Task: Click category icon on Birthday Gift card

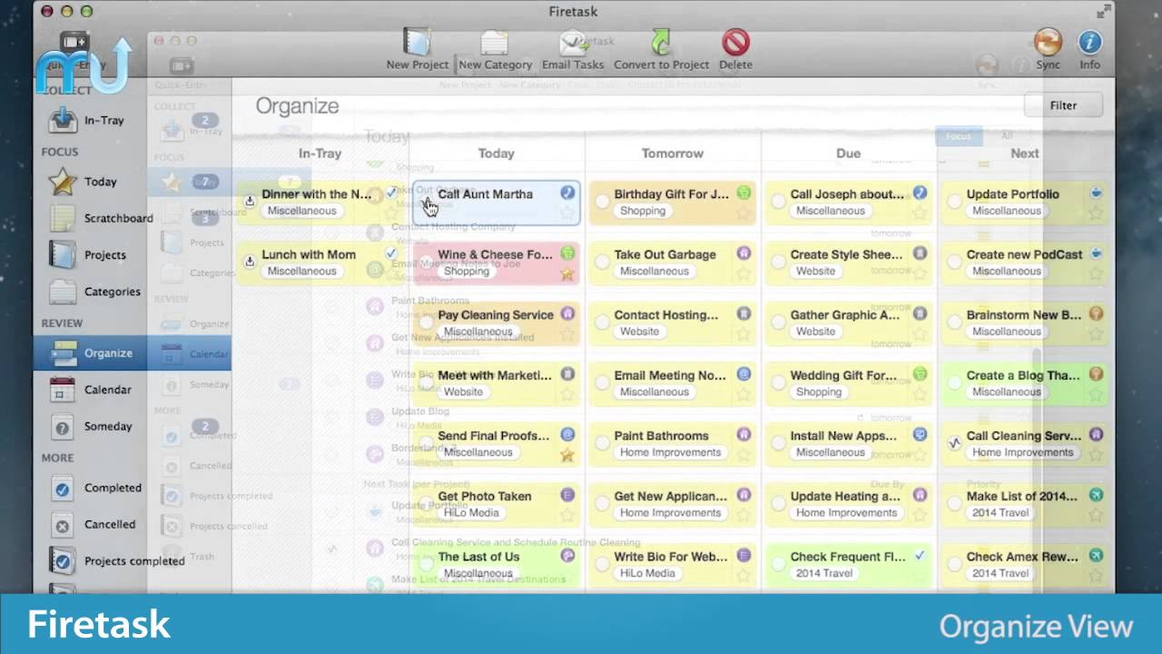Action: pos(743,193)
